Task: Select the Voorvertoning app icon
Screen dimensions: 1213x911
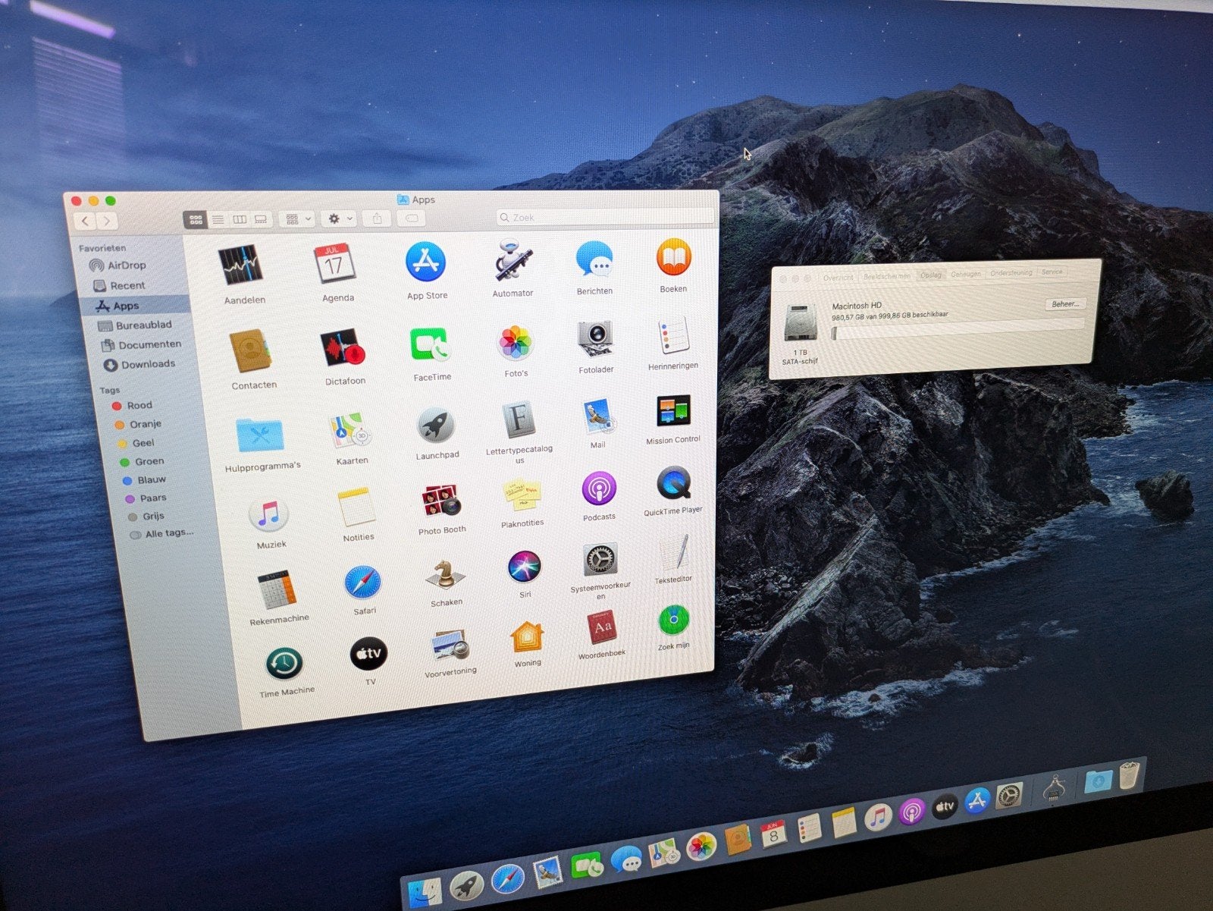Action: (x=450, y=646)
